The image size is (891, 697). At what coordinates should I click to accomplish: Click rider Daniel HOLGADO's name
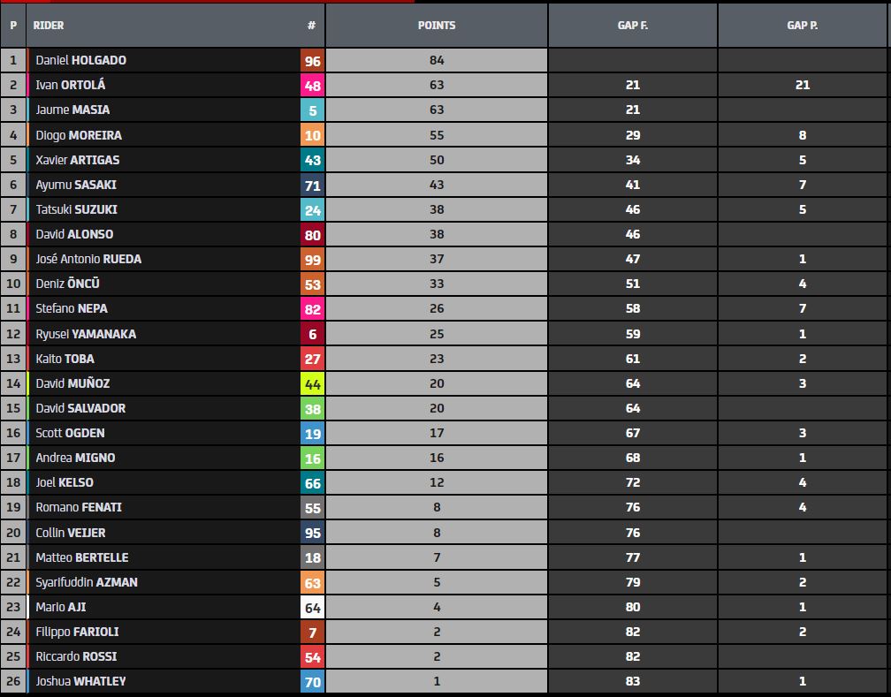point(80,61)
